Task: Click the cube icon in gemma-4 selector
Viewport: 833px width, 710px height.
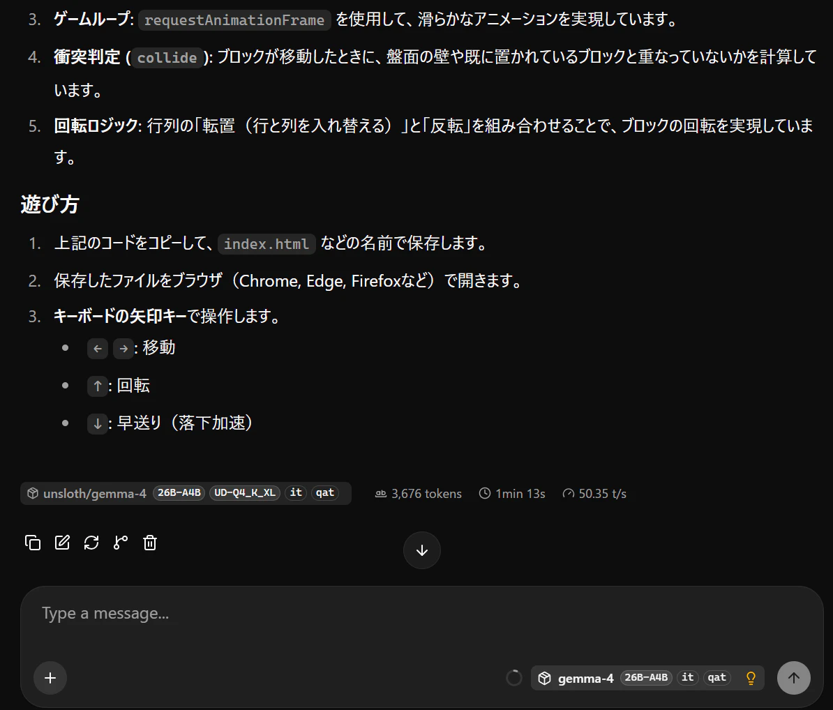Action: tap(545, 678)
